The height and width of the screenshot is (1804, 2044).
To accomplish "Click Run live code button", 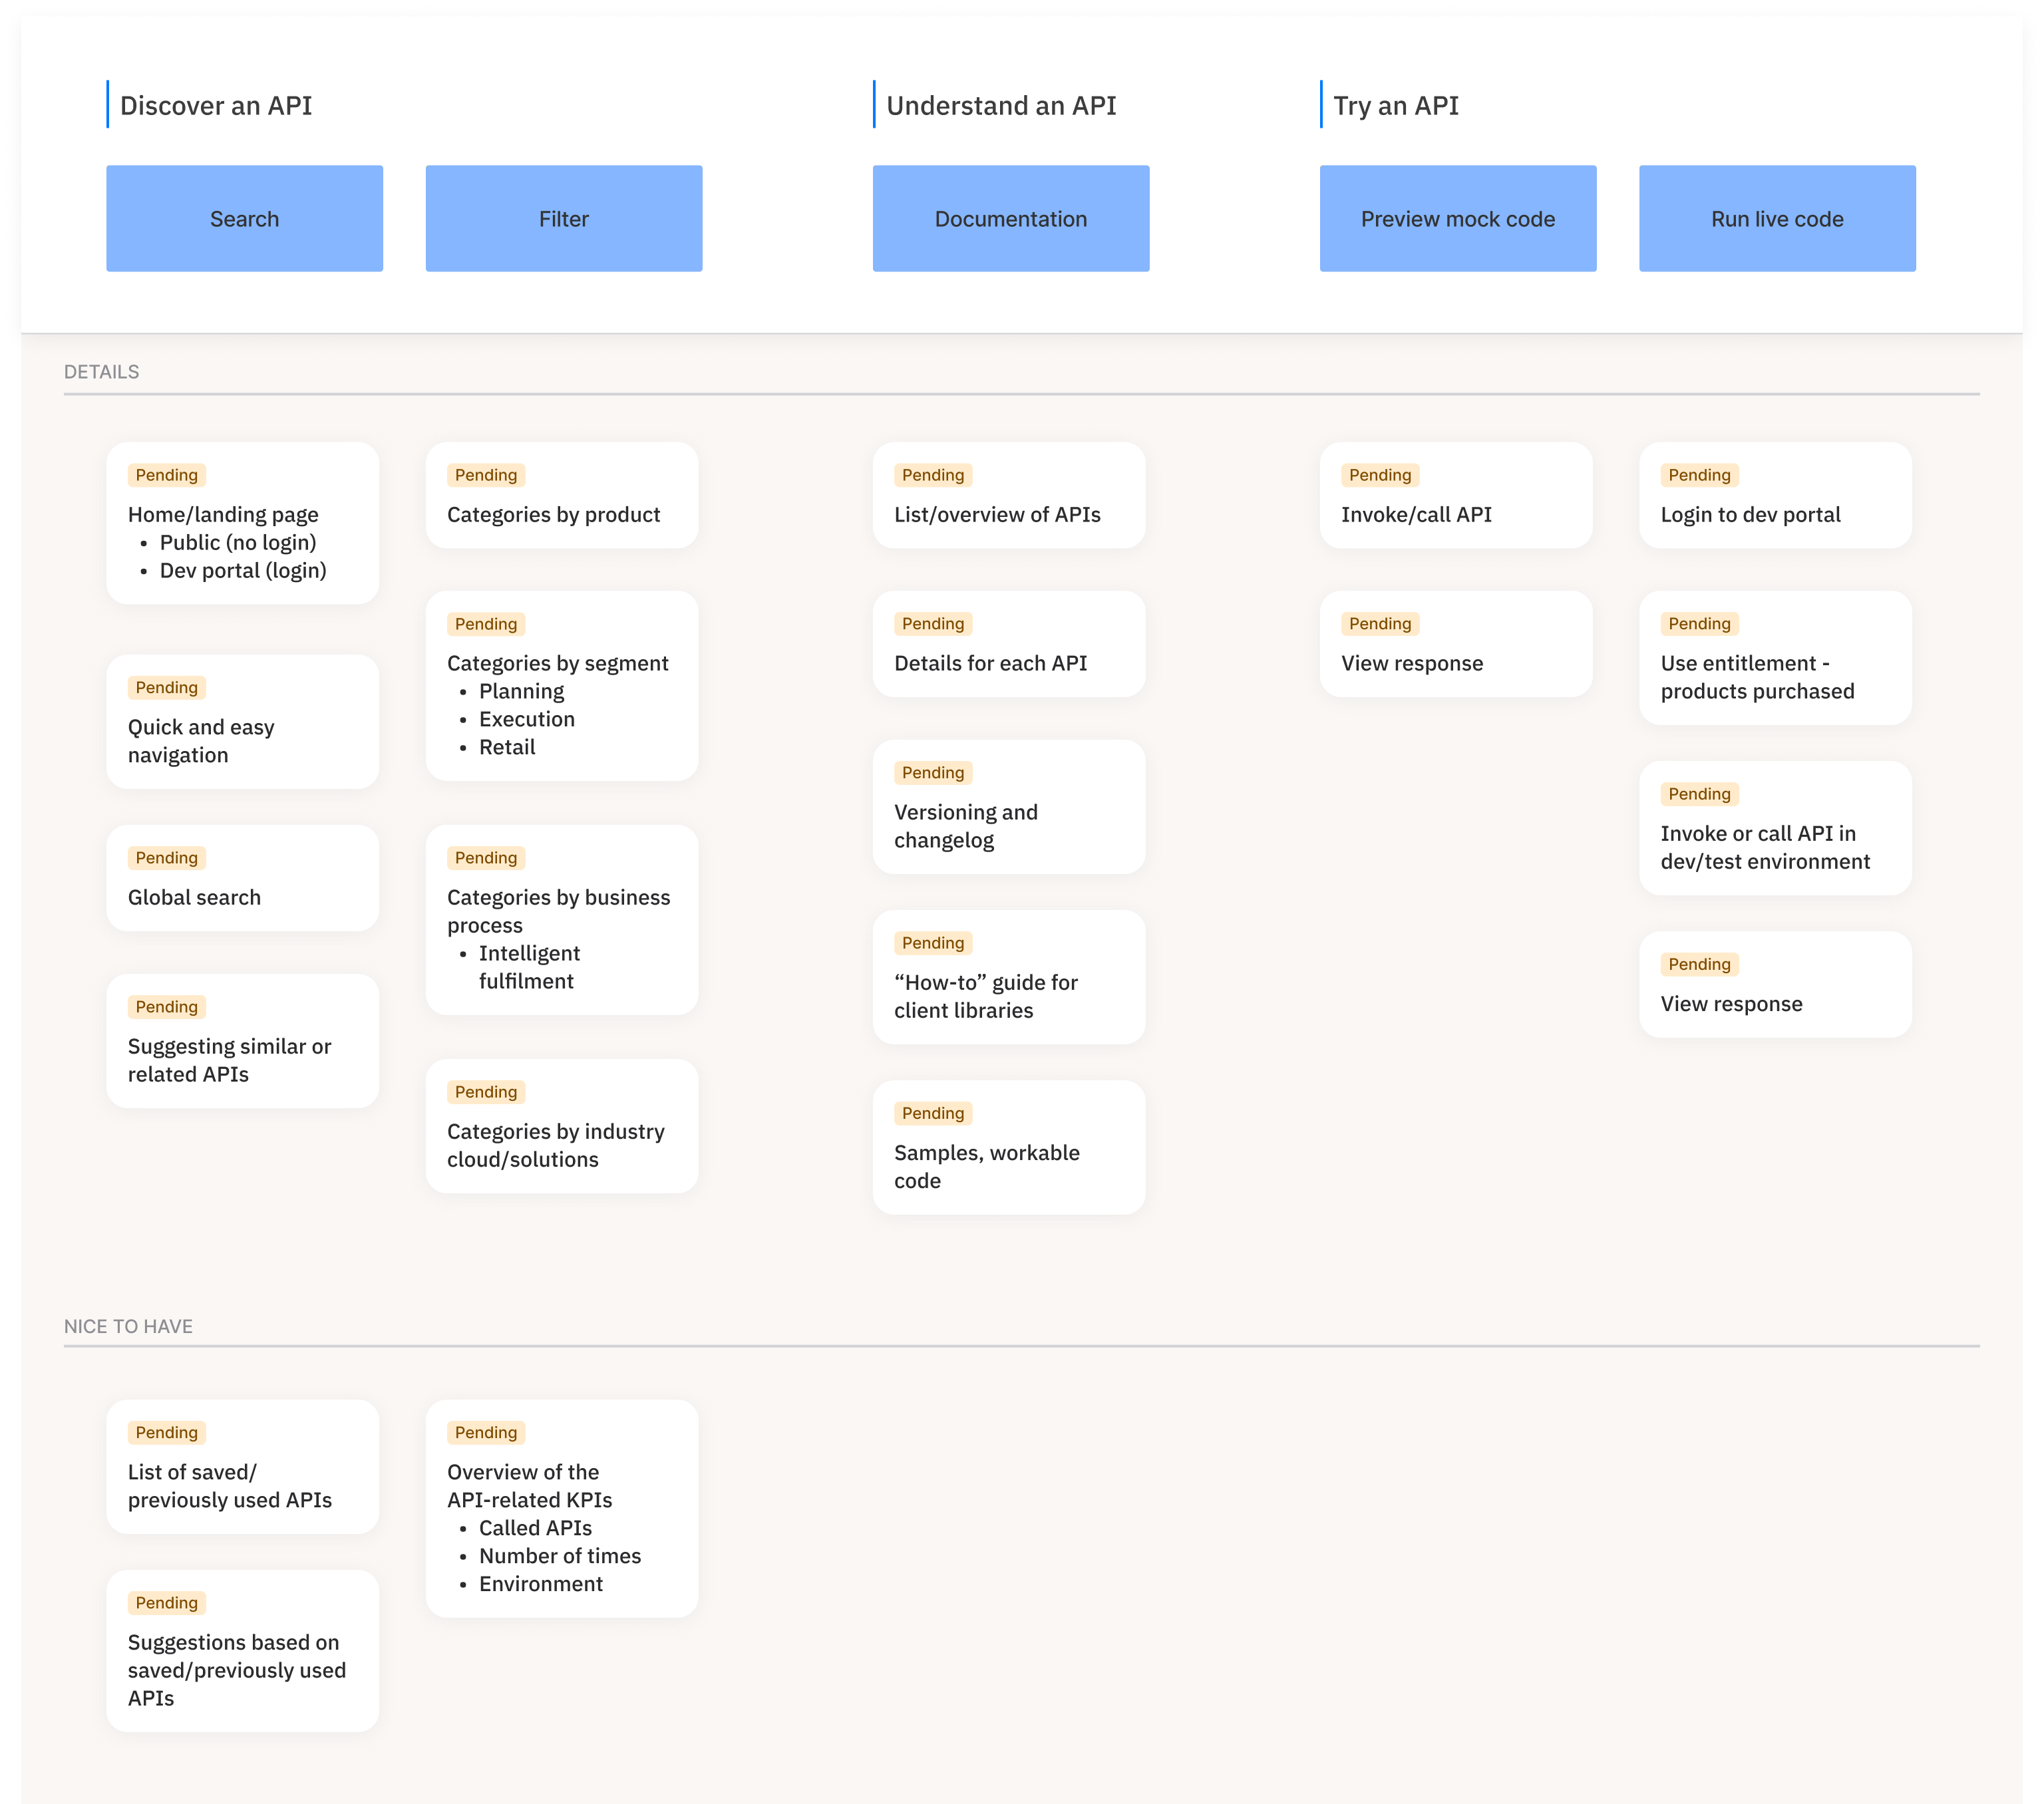I will click(x=1778, y=218).
